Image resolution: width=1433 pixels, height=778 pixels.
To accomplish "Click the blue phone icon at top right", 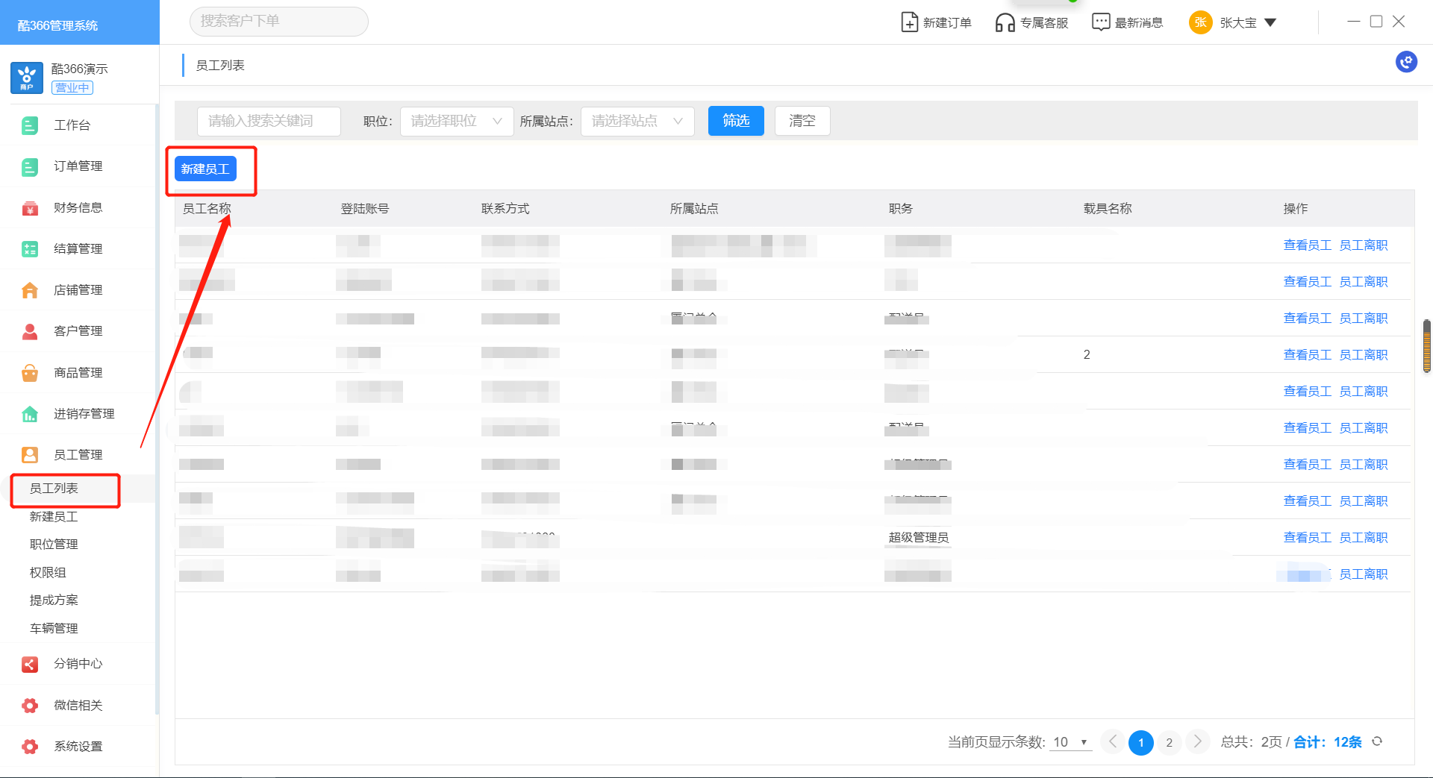I will (1406, 62).
